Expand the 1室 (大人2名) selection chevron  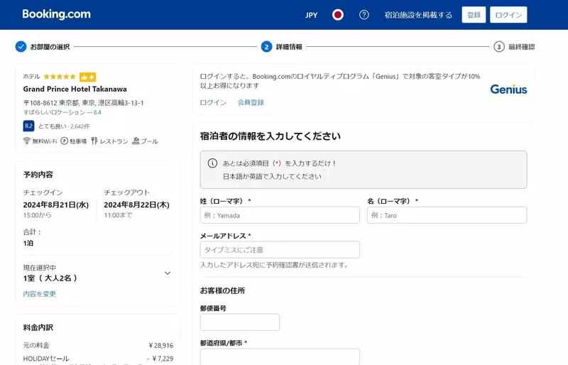click(168, 273)
